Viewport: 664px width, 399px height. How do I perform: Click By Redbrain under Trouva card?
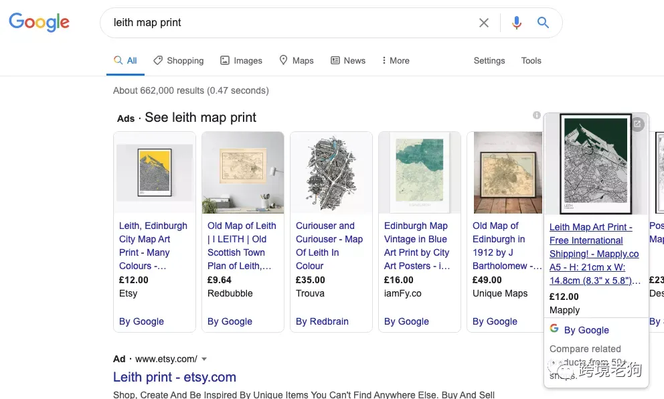[322, 321]
